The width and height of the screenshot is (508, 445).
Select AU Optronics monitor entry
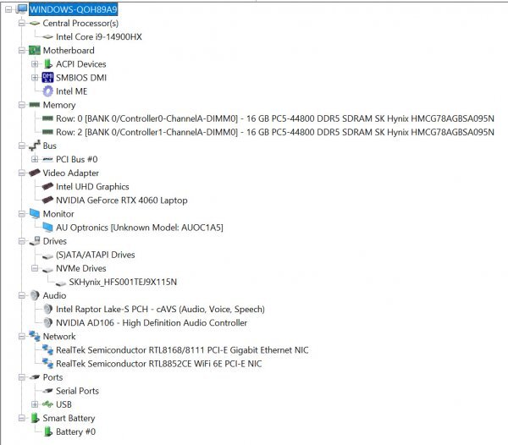(140, 228)
